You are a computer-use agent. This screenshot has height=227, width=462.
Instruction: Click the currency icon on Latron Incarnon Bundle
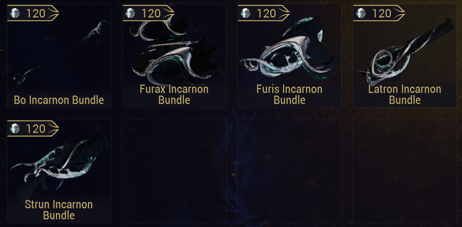(x=361, y=13)
